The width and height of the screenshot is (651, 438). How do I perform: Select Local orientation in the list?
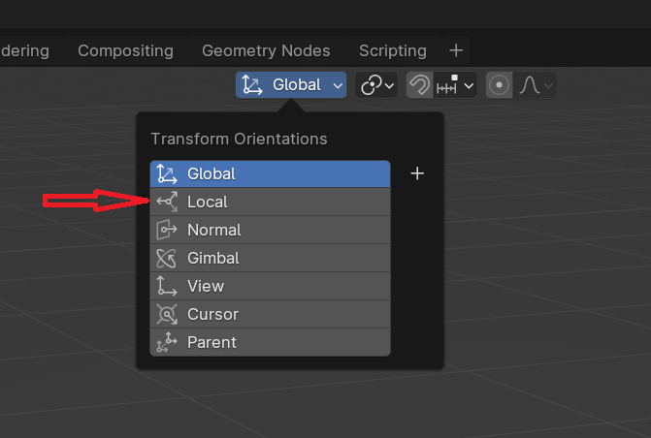click(x=271, y=202)
